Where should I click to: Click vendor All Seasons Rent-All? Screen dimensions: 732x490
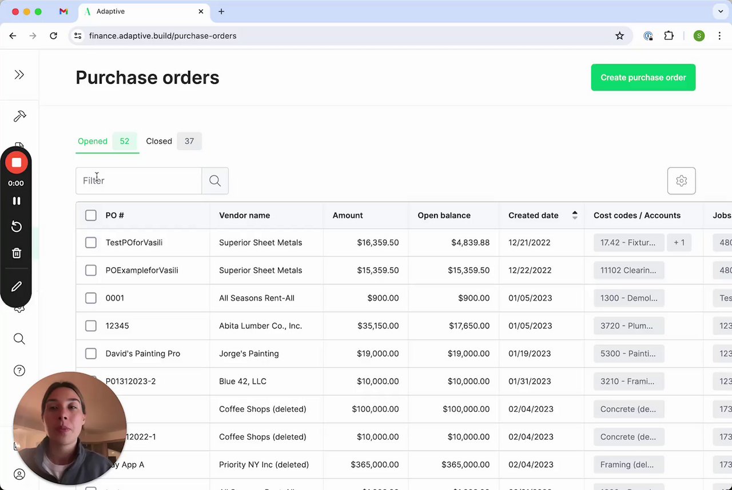pos(257,298)
